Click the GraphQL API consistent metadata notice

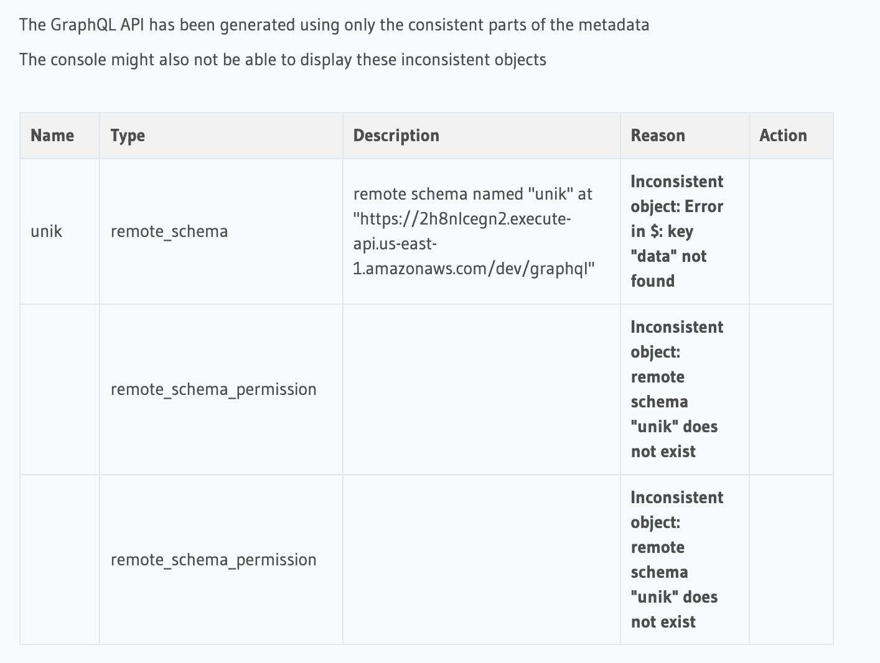[334, 25]
